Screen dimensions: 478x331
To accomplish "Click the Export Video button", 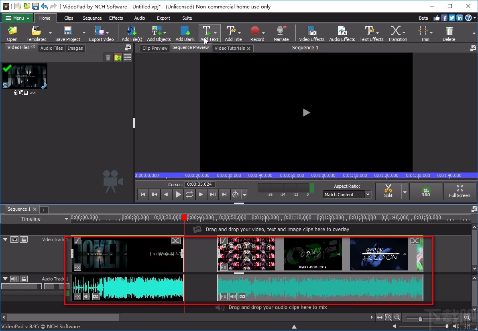I will pos(102,33).
